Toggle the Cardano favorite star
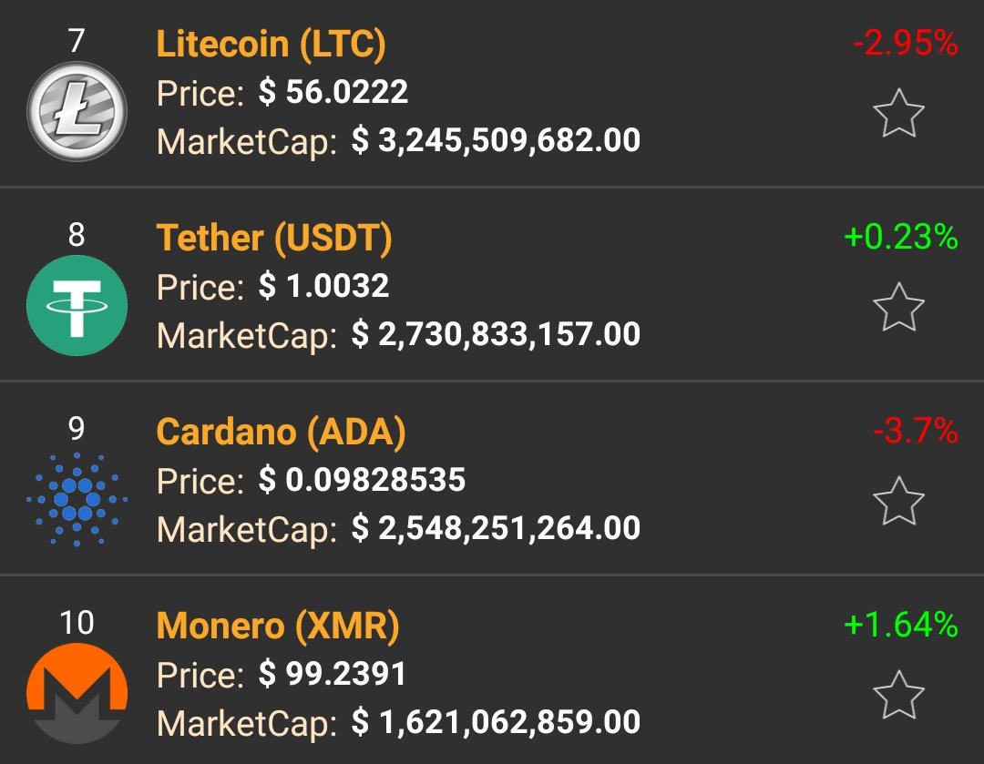 click(898, 501)
